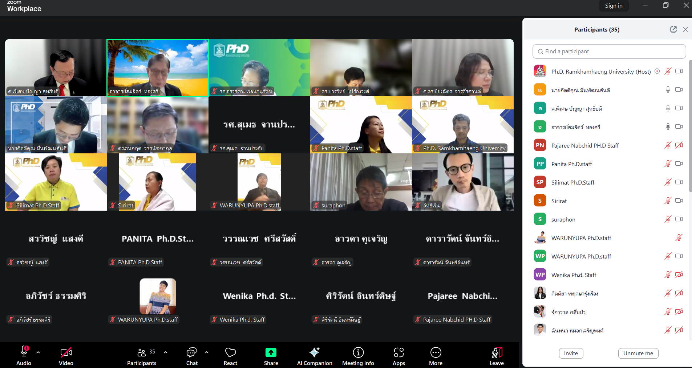This screenshot has width=692, height=368.
Task: Expand audio options arrow
Action: pos(38,352)
